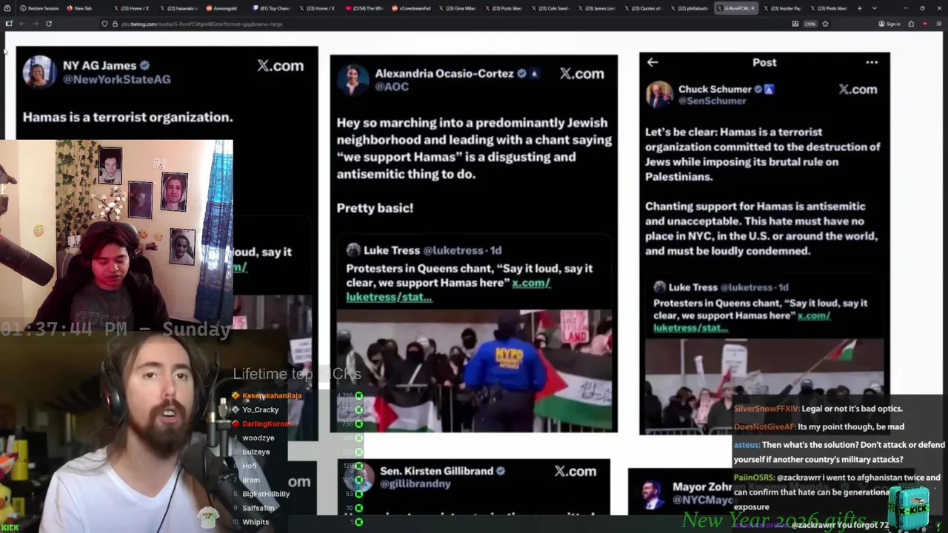
Task: Switch to the hasanabi X tab
Action: [x=178, y=8]
